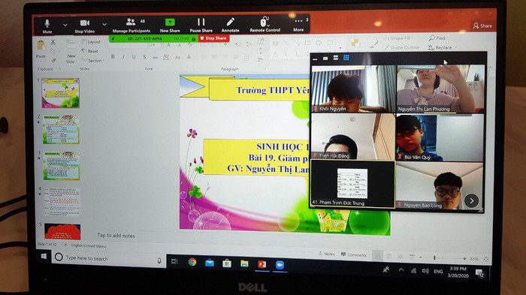This screenshot has width=526, height=295.
Task: Open audio options arrow beside Mute
Action: (x=65, y=25)
